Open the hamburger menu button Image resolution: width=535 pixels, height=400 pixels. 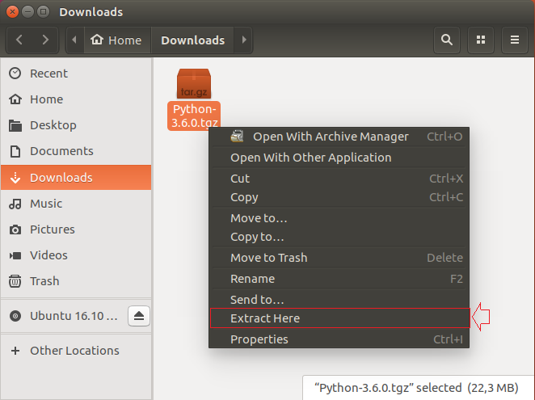[515, 40]
